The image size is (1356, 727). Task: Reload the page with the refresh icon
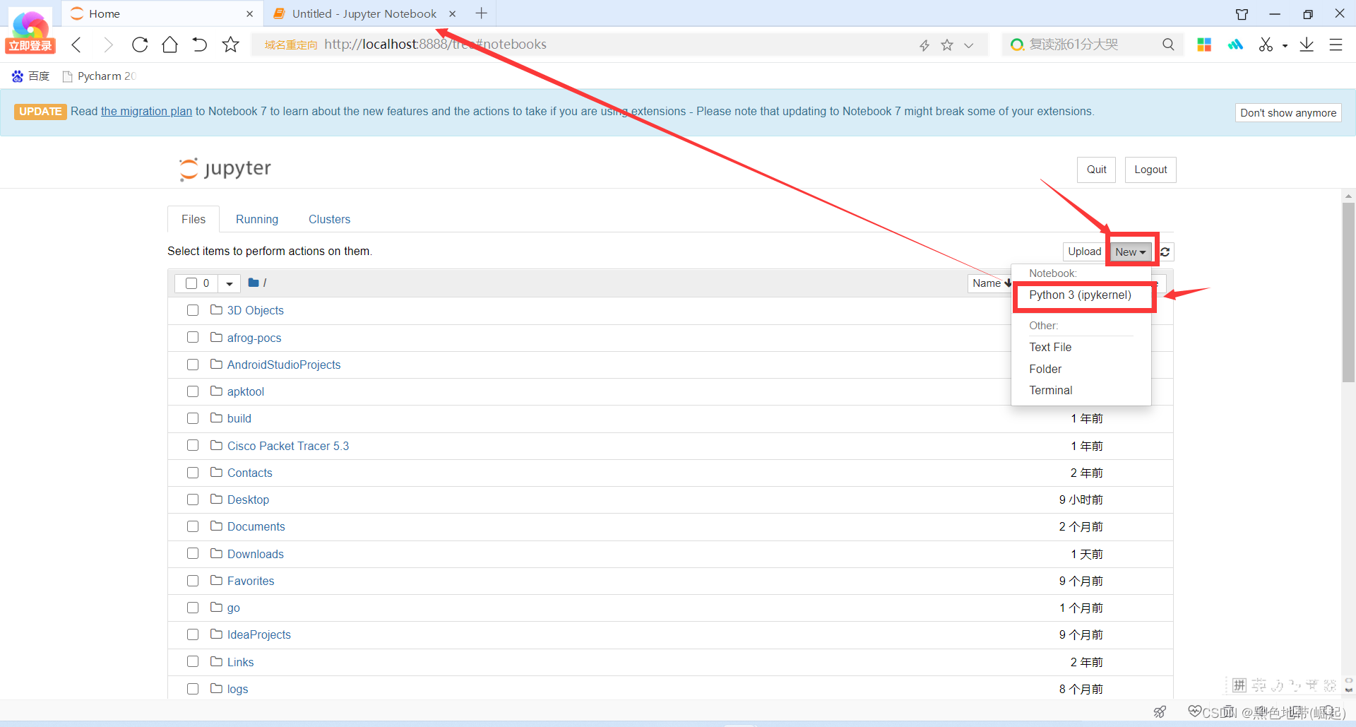tap(140, 45)
